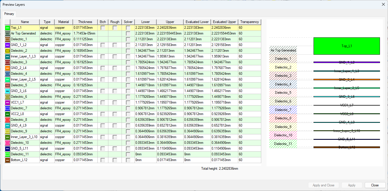Screen dimensions: 388x191
Task: Sort by the Thickness column header
Action: point(85,22)
